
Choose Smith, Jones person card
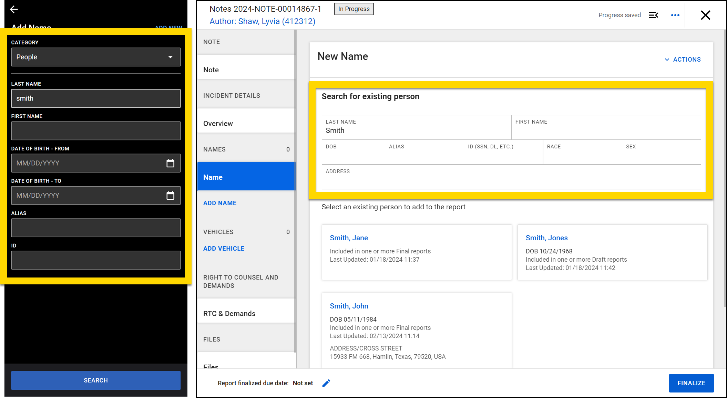(546, 238)
